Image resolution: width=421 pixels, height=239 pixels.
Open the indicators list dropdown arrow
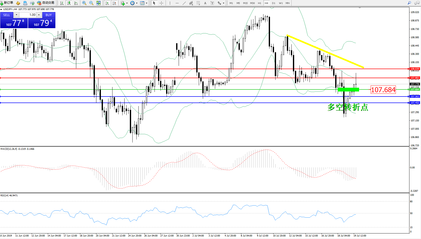pyautogui.click(x=127, y=3)
